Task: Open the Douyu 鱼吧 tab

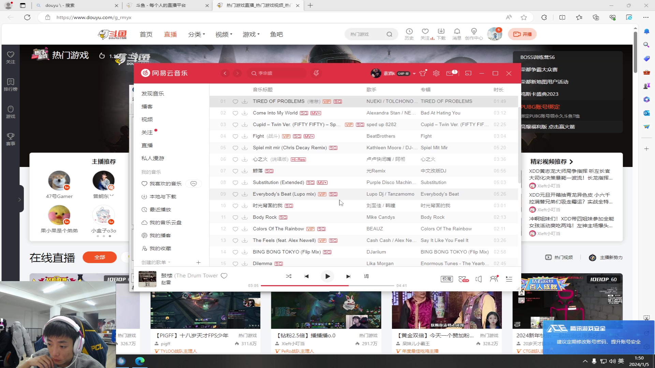Action: tap(276, 34)
